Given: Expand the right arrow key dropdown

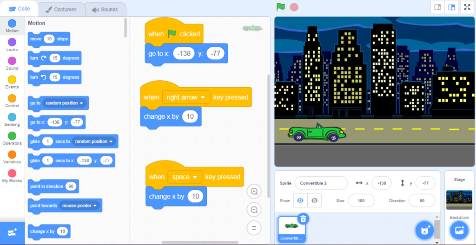Looking at the screenshot, I should click(202, 97).
